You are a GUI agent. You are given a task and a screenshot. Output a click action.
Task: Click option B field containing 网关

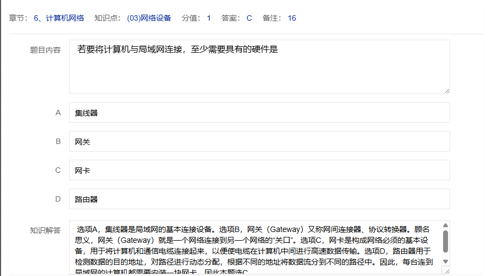click(259, 142)
